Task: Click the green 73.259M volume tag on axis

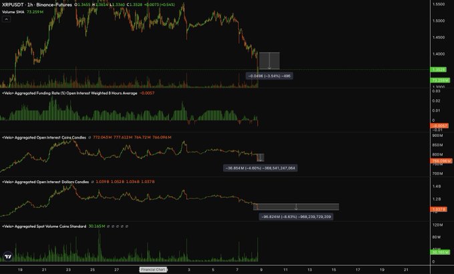Action: (440, 80)
